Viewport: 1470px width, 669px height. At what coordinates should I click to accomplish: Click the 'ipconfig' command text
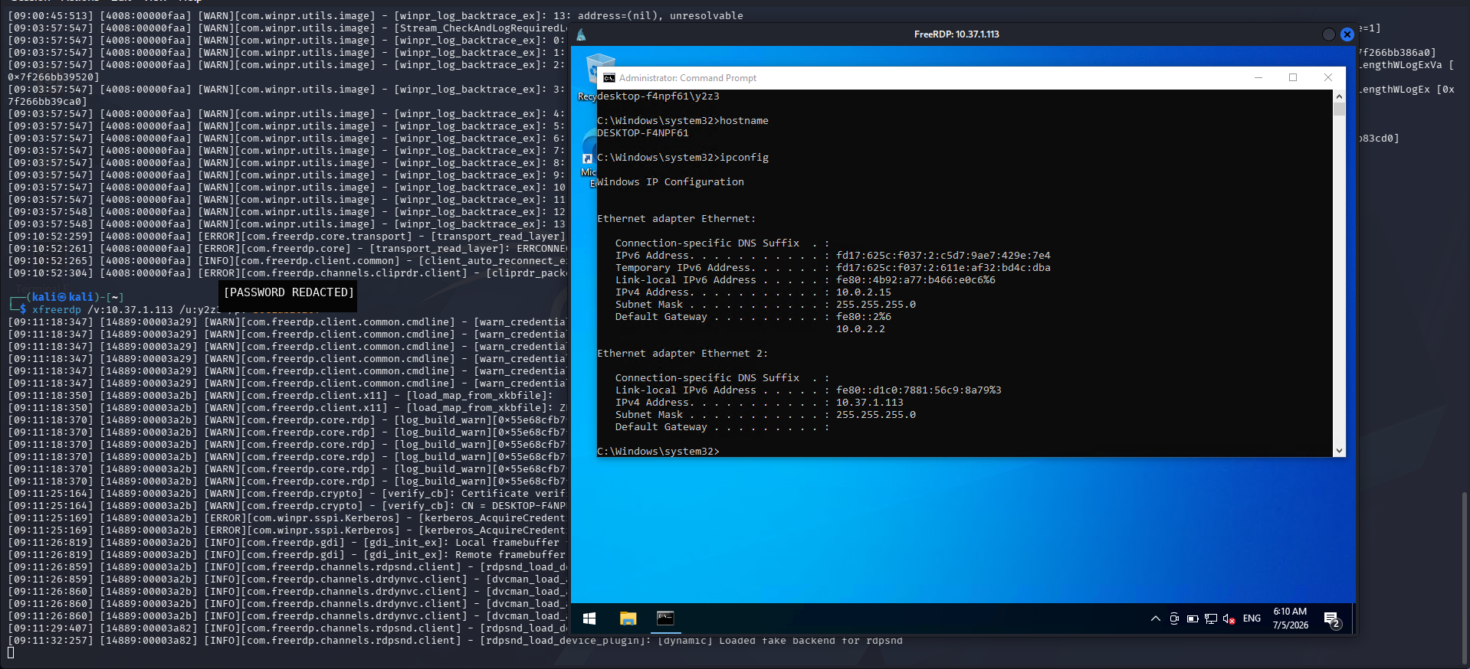[743, 158]
